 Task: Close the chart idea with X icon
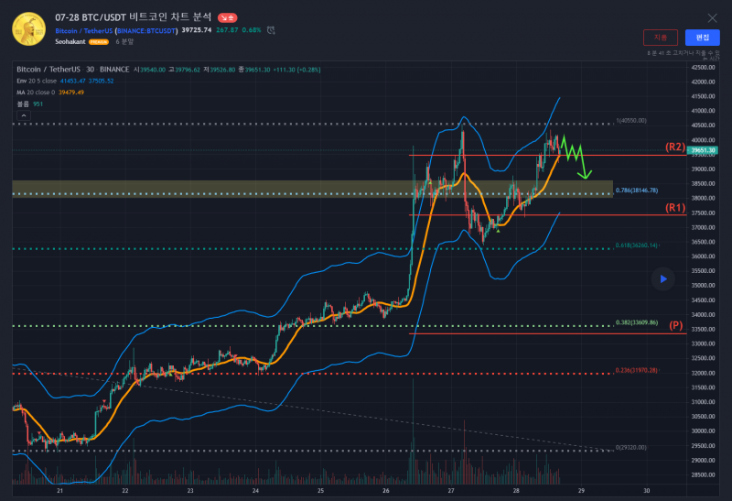pos(713,17)
